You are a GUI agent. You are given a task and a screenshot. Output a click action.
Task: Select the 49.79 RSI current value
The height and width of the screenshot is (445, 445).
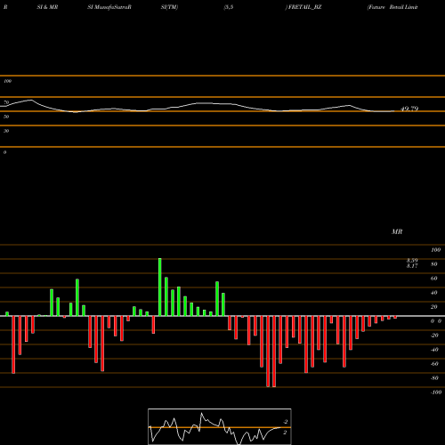(409, 109)
